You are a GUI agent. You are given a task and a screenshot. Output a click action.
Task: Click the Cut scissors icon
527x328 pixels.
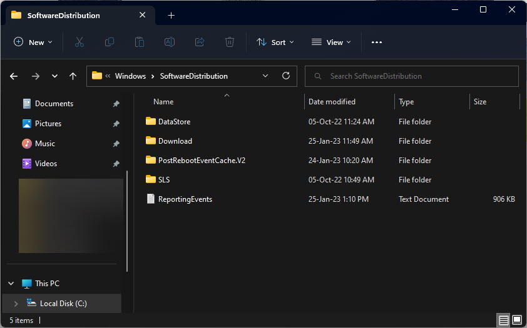(79, 42)
